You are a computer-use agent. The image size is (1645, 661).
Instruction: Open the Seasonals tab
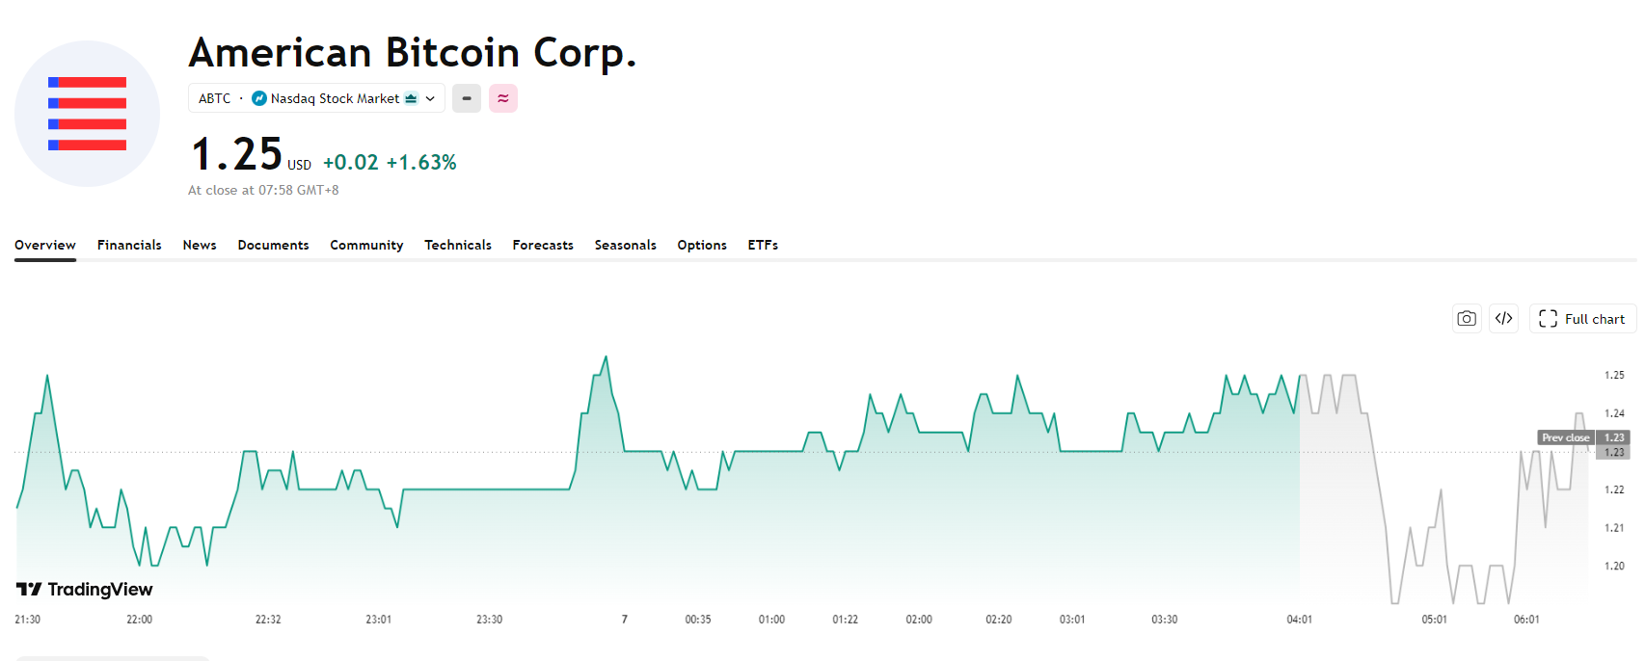(625, 245)
